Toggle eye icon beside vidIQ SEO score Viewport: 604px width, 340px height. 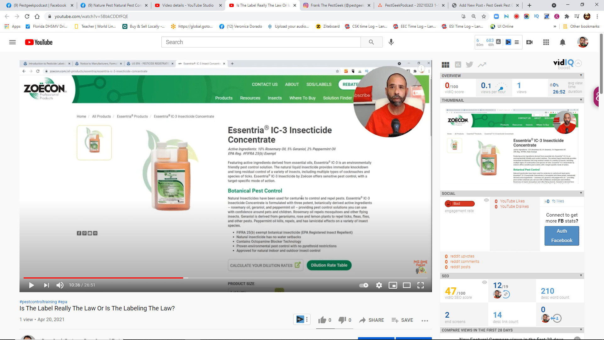click(484, 282)
